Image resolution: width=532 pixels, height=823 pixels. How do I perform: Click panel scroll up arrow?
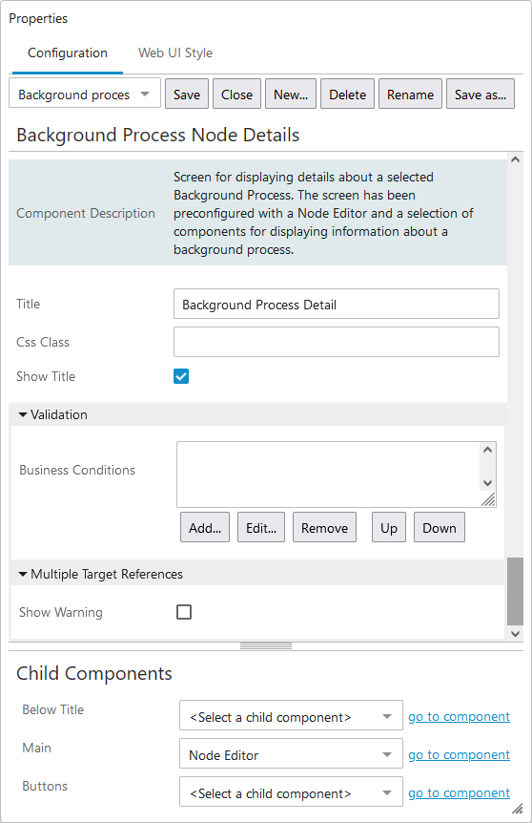tap(515, 159)
